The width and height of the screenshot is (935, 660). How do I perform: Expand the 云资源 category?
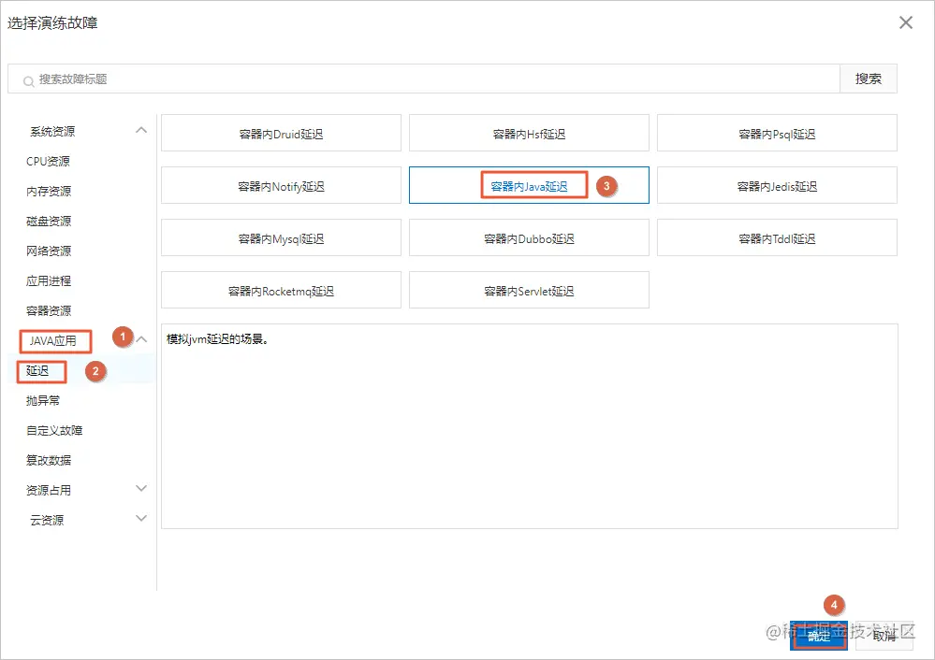coord(140,520)
